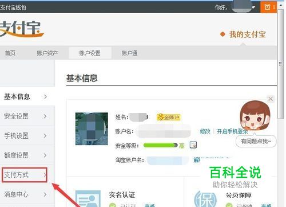Image resolution: width=286 pixels, height=207 pixels.
Task: Switch to the 账户资产 tab
Action: pos(47,53)
